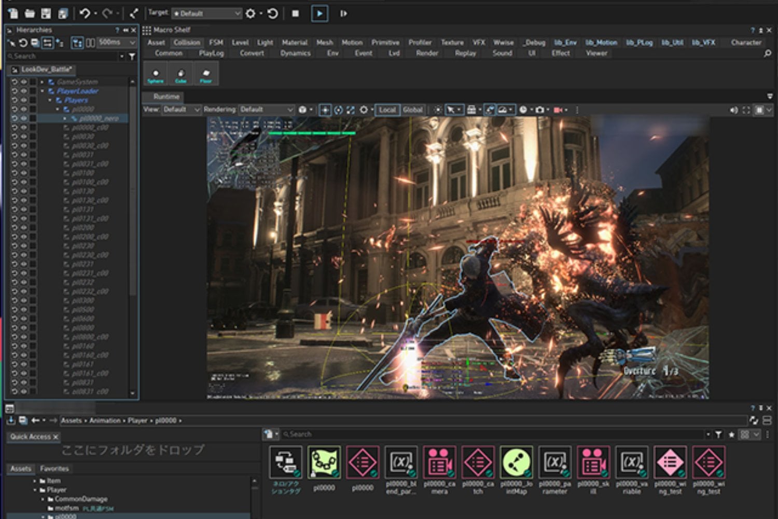Open the pl0000_camera asset thumbnail
Screen dimensions: 778x519
439,462
